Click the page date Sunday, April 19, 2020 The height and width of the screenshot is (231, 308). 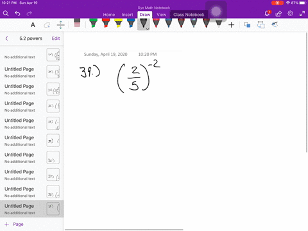tap(106, 55)
